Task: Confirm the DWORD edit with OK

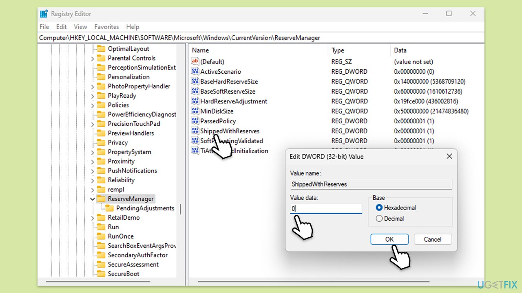Action: click(389, 239)
